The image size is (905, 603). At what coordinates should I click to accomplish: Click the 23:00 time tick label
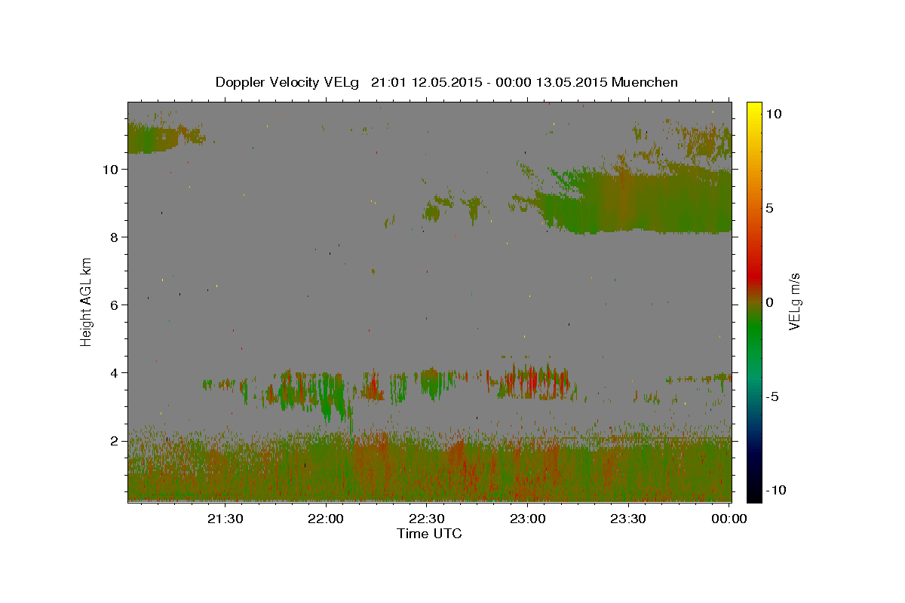[527, 519]
